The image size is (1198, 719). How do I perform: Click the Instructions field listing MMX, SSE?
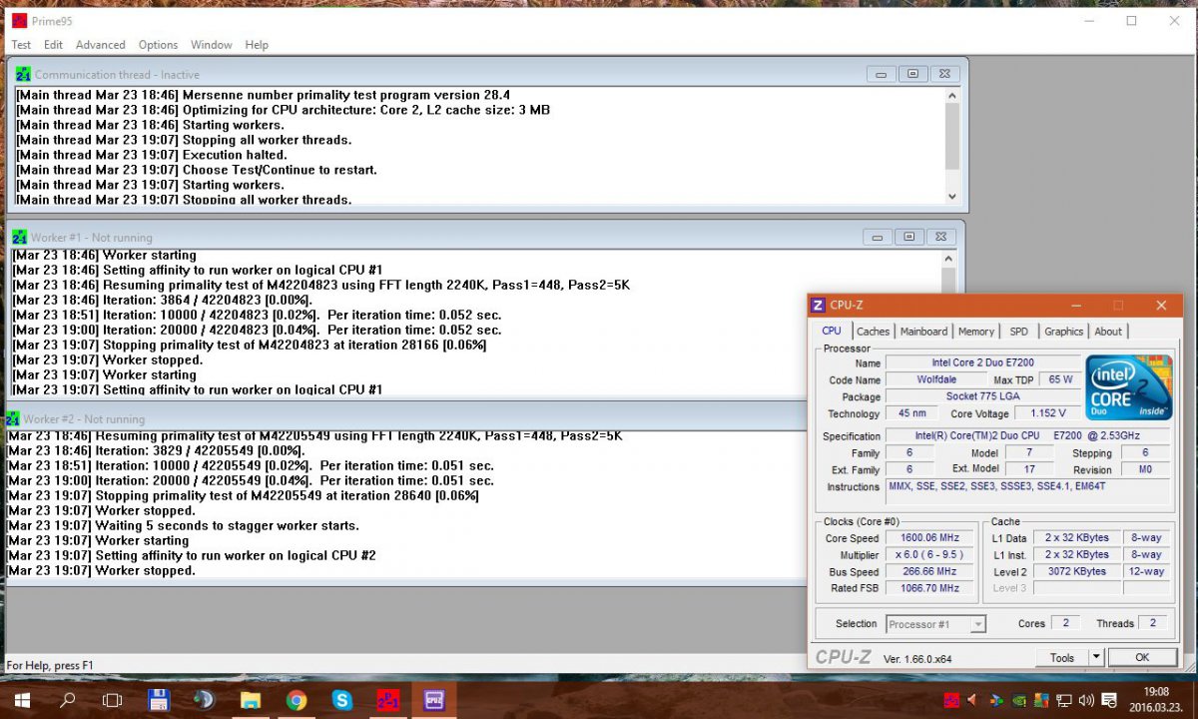(x=1026, y=491)
